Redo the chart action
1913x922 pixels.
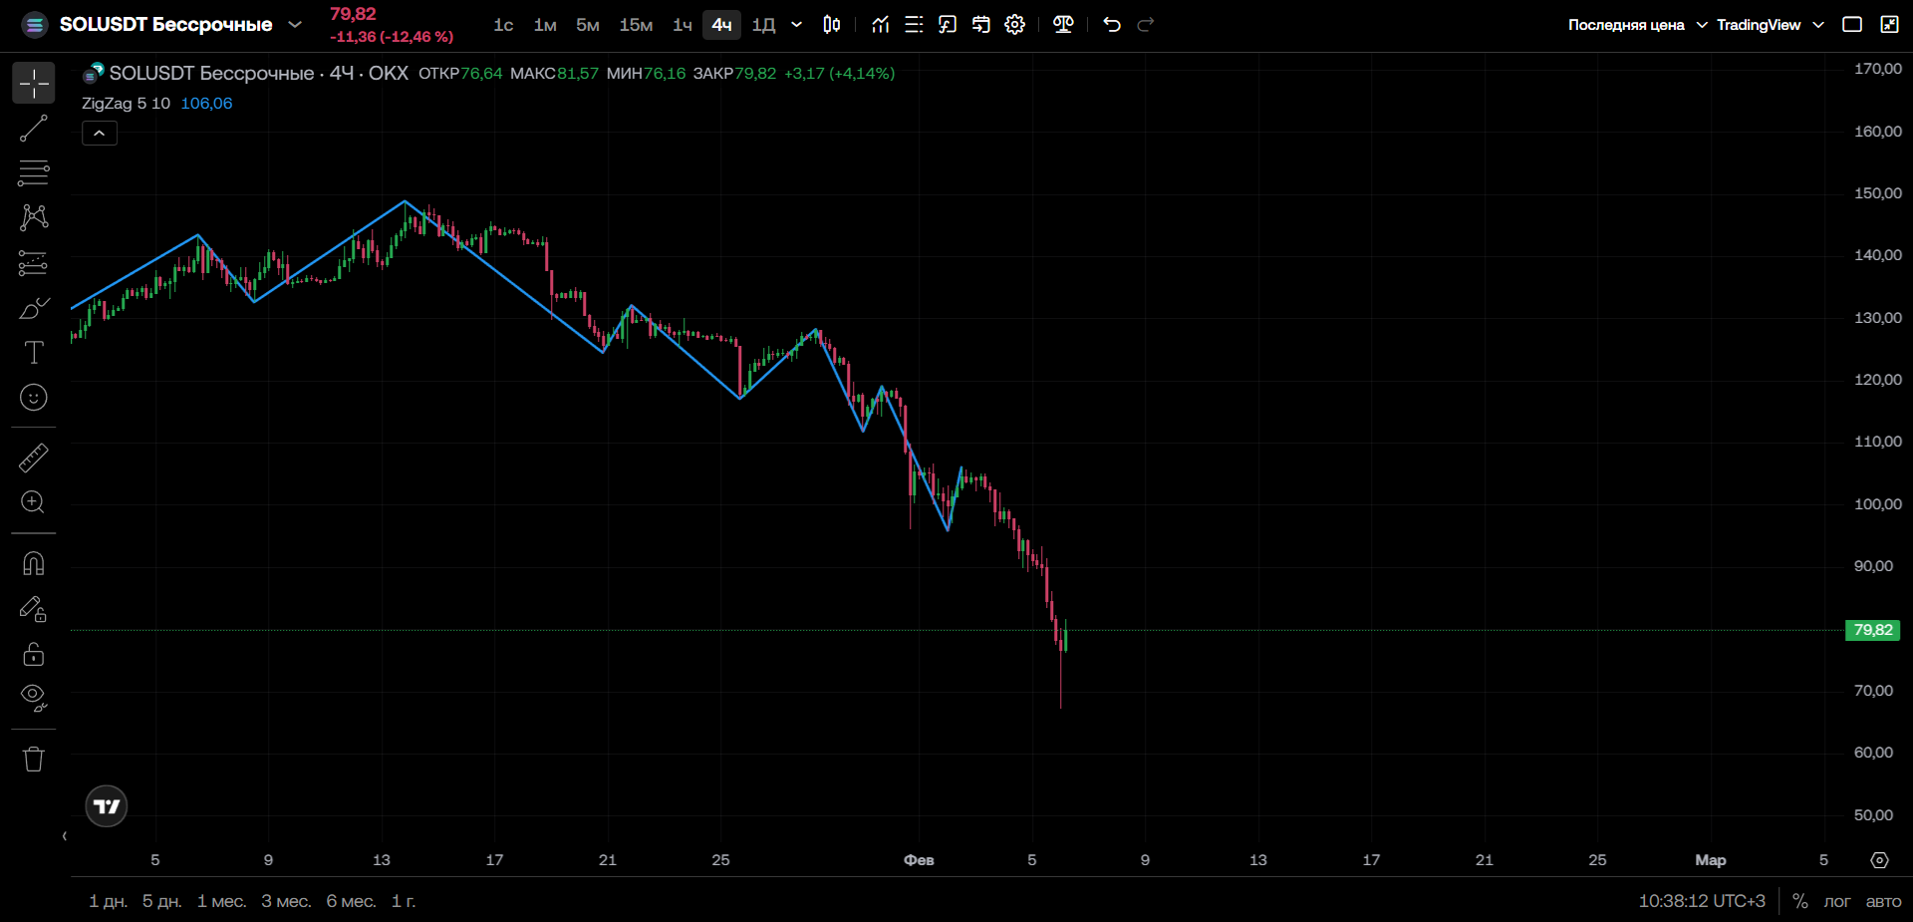tap(1146, 25)
